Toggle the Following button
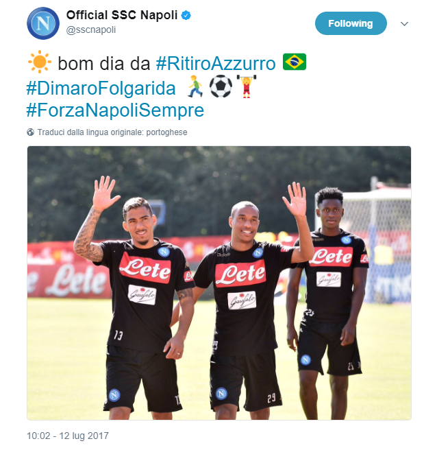The width and height of the screenshot is (437, 450). pos(351,23)
